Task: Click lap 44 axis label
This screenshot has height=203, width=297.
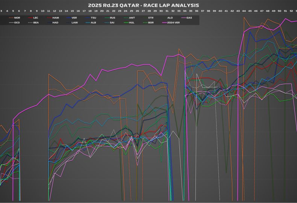Action: 244,11
